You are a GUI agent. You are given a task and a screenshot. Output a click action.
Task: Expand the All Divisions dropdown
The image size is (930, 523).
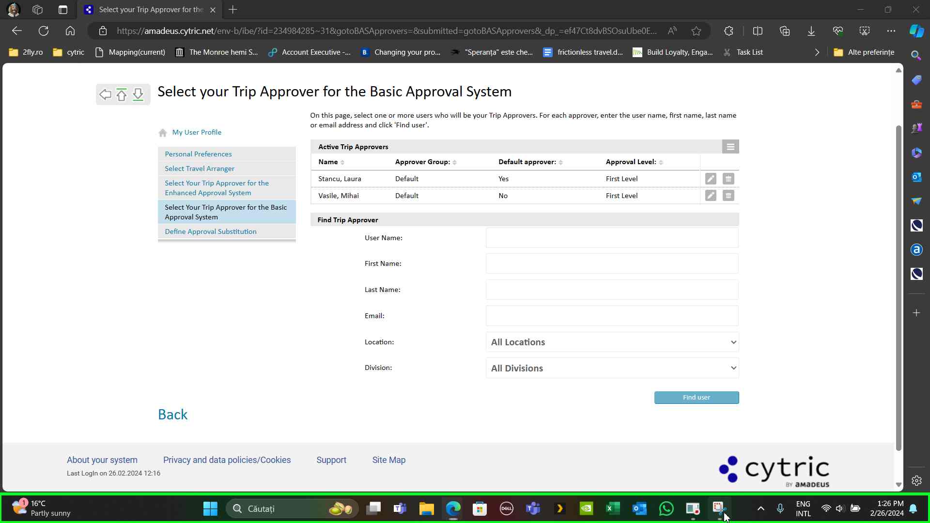(612, 368)
